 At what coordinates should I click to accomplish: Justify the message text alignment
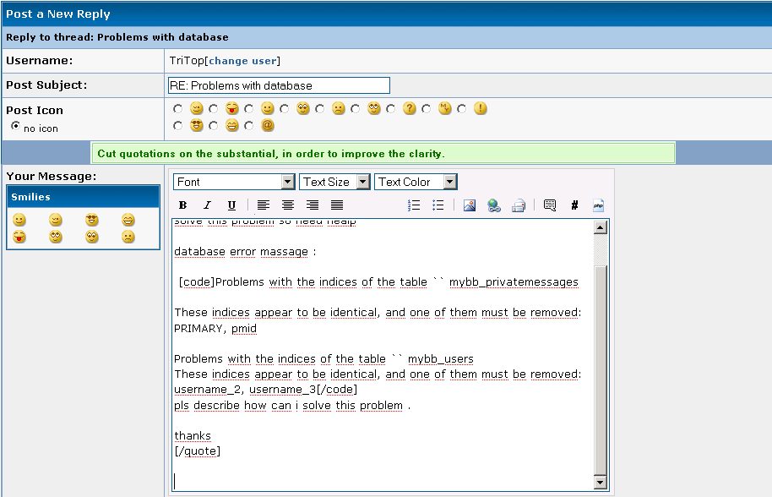[x=337, y=205]
